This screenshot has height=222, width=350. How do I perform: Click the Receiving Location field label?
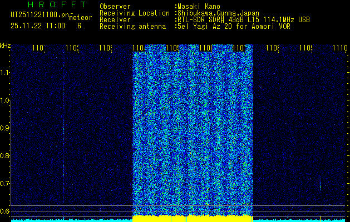[x=134, y=13]
